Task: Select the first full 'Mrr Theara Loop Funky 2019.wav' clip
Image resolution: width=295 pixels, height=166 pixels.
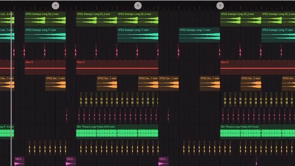Action: point(117,132)
